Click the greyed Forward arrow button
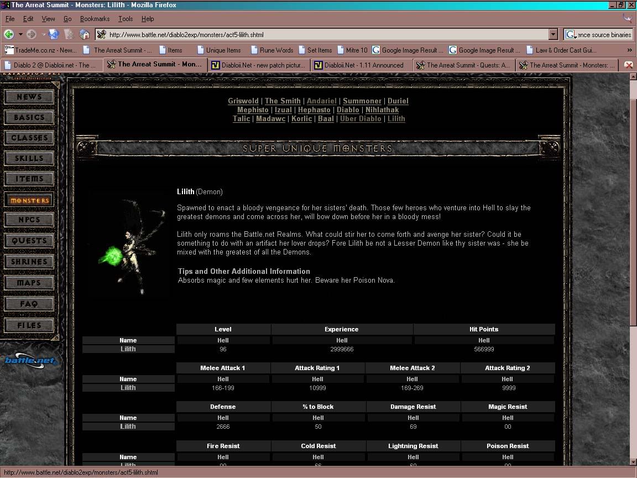This screenshot has height=478, width=637. point(32,34)
